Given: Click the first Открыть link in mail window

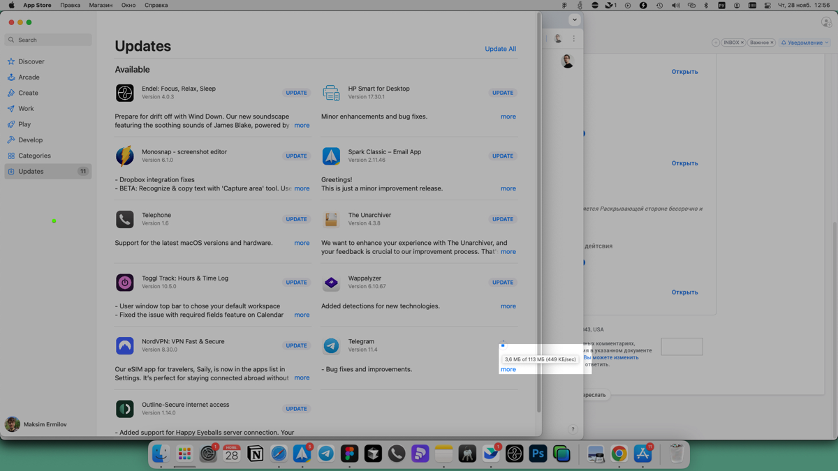Looking at the screenshot, I should (684, 72).
